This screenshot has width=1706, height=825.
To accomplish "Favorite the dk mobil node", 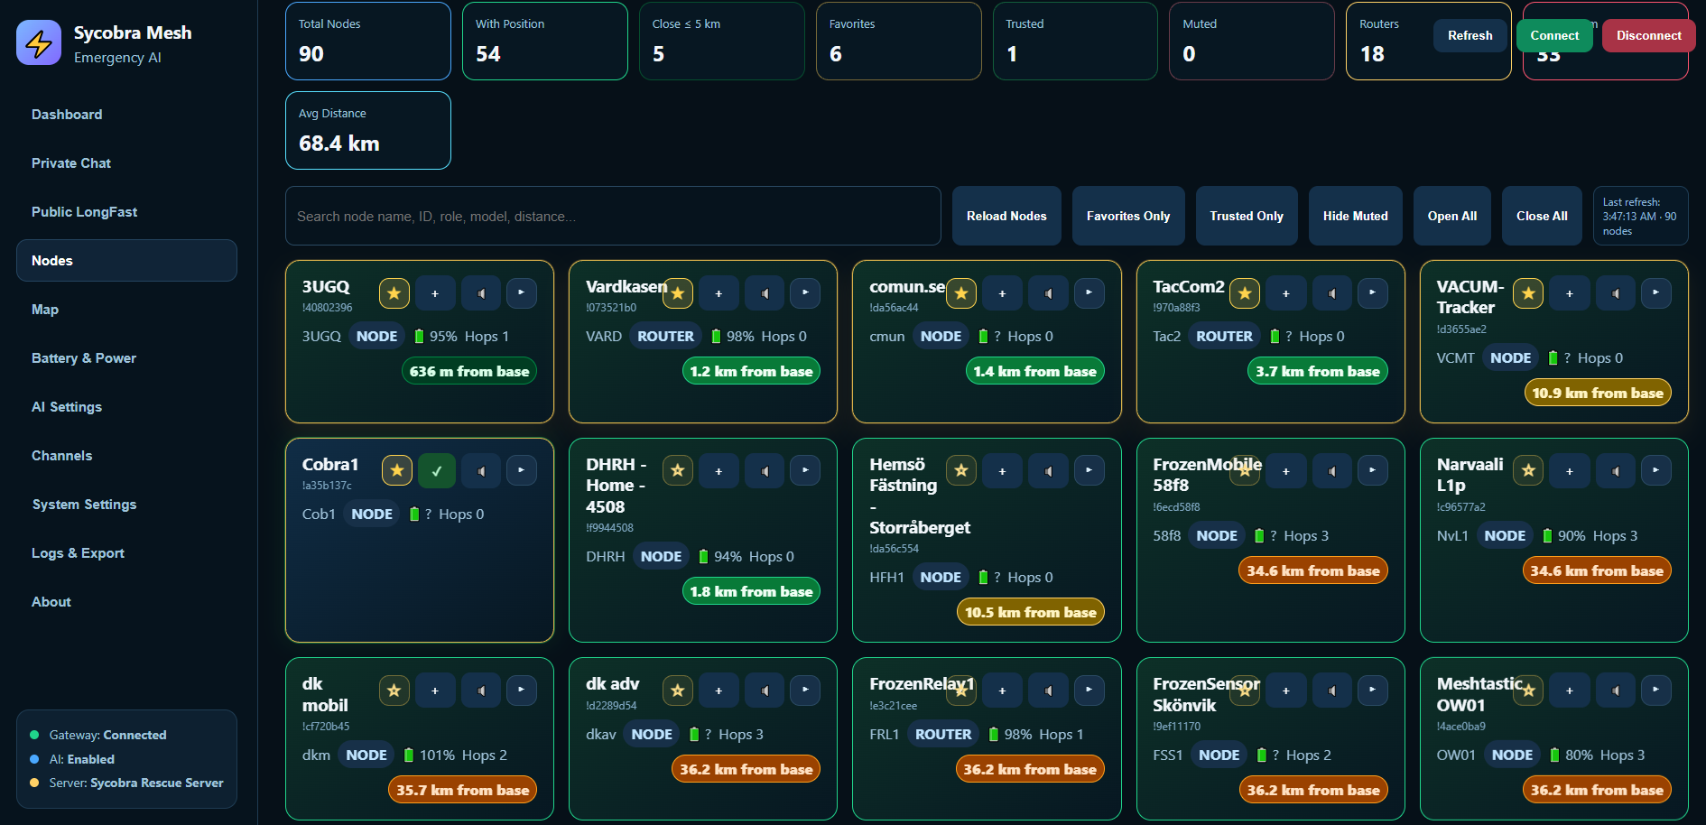I will (394, 691).
